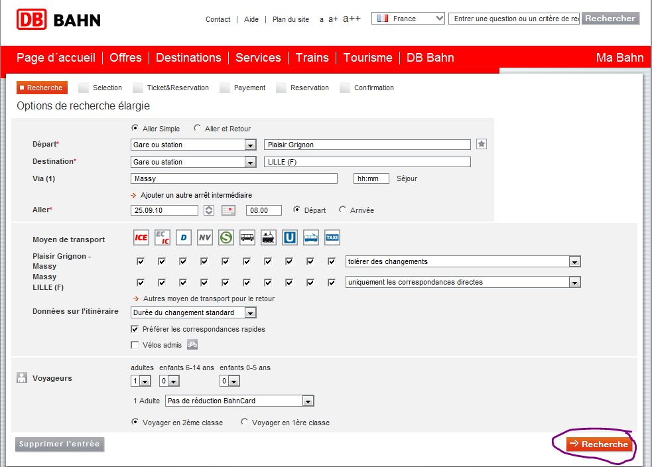Click the bus transport icon

point(247,237)
